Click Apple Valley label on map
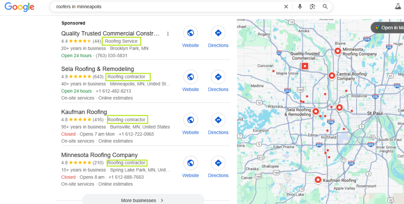 point(344,188)
